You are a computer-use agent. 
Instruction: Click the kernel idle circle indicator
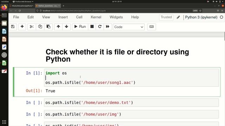click(x=221, y=17)
